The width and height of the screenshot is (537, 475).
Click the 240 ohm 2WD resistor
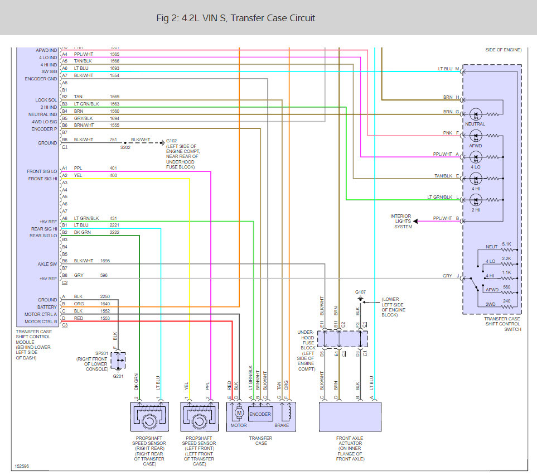tap(508, 307)
